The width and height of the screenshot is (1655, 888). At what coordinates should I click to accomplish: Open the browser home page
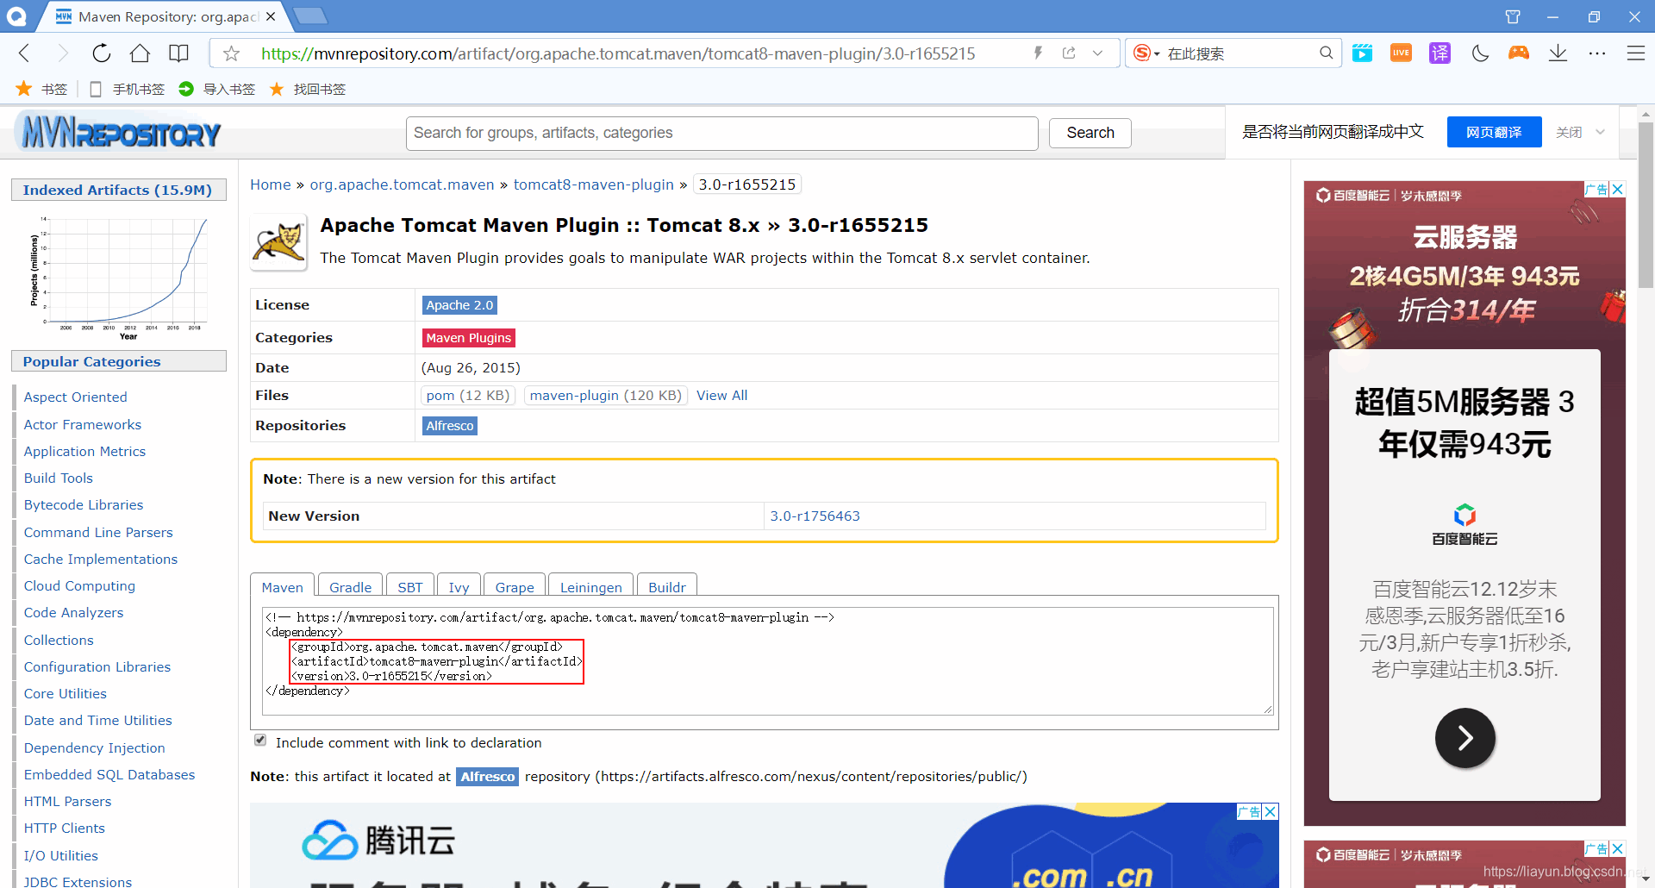coord(140,53)
